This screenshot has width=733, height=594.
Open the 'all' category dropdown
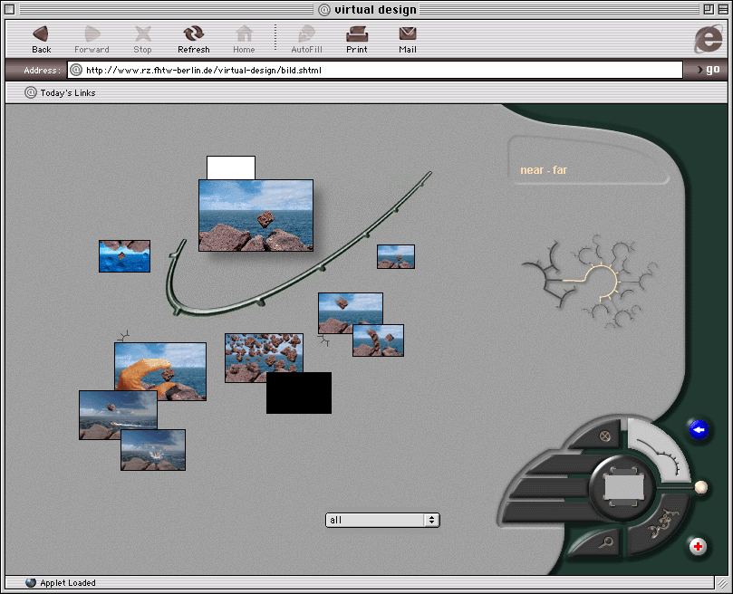(x=382, y=520)
